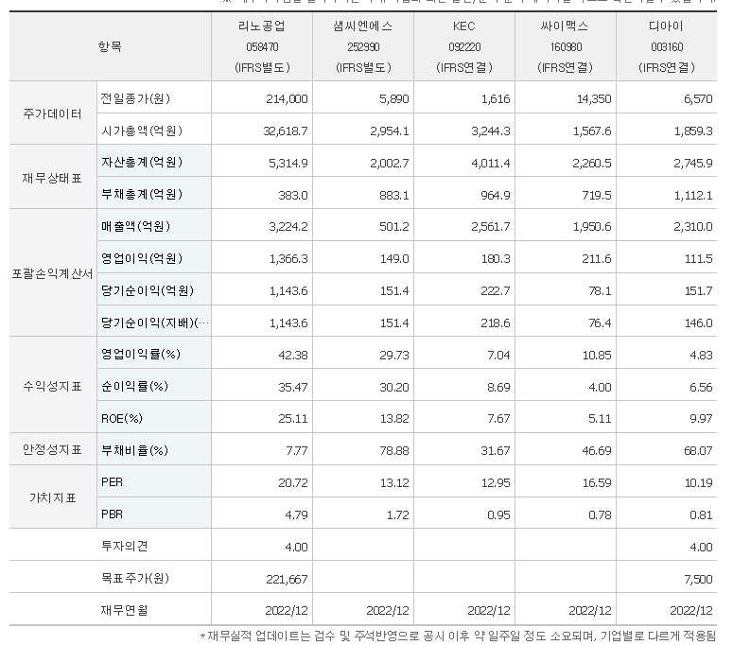Click the 4.79 PBR value
The height and width of the screenshot is (645, 733).
pos(296,515)
